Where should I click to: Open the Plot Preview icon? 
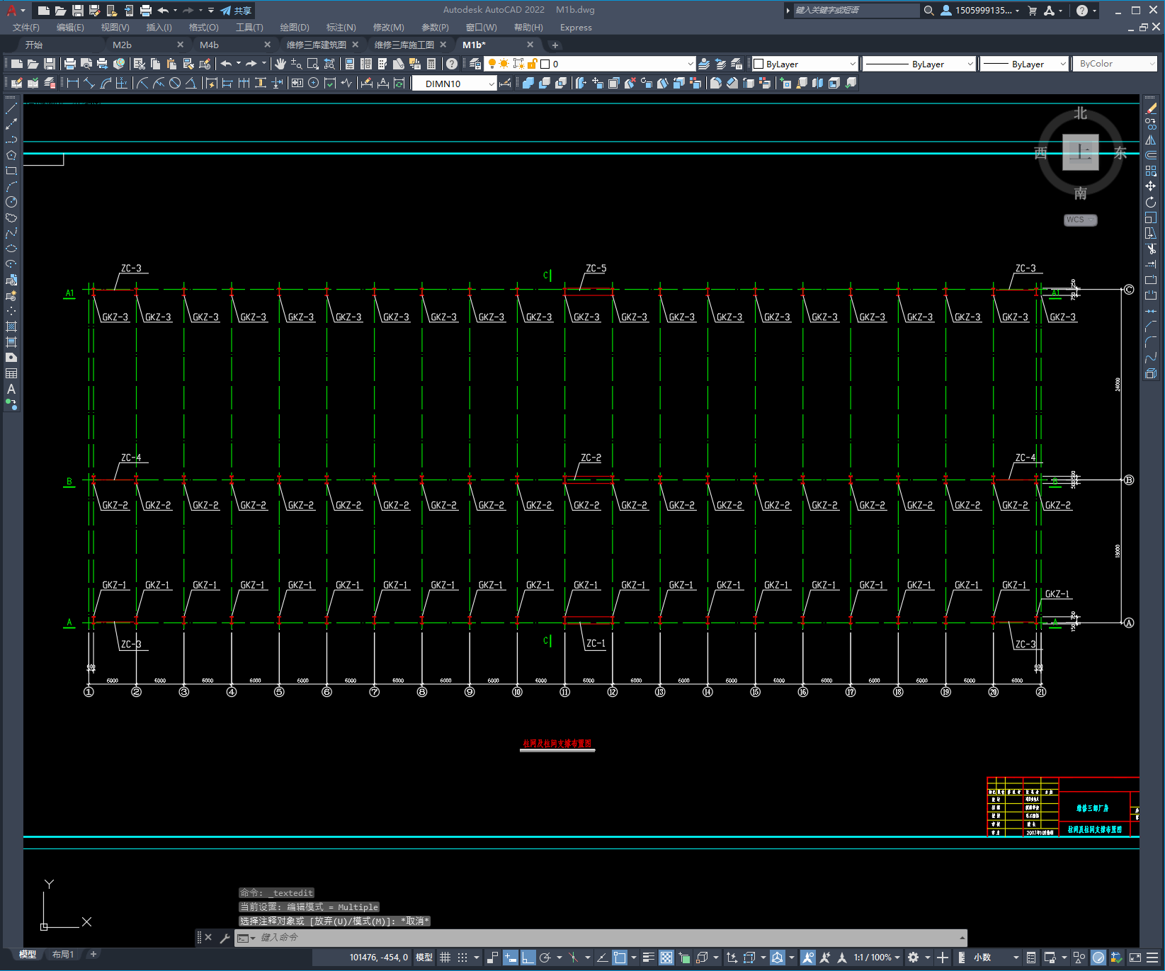coord(86,64)
